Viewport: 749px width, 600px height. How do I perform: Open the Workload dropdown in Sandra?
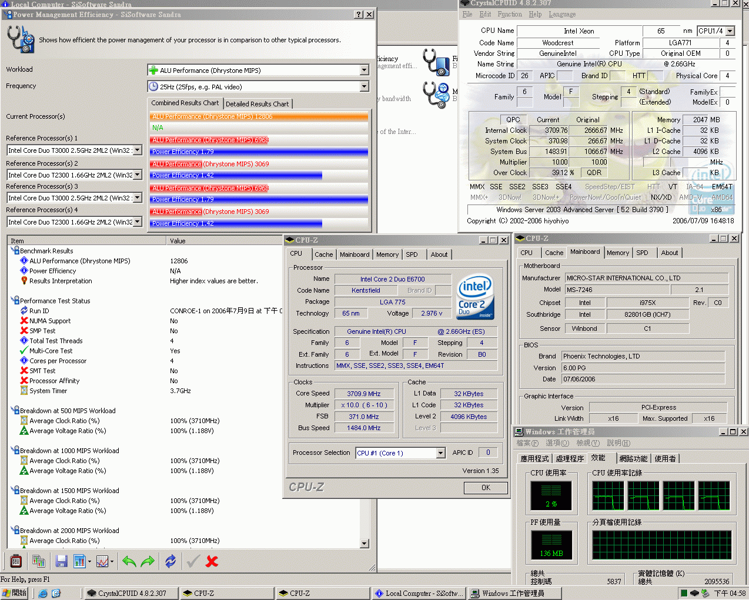tap(364, 71)
